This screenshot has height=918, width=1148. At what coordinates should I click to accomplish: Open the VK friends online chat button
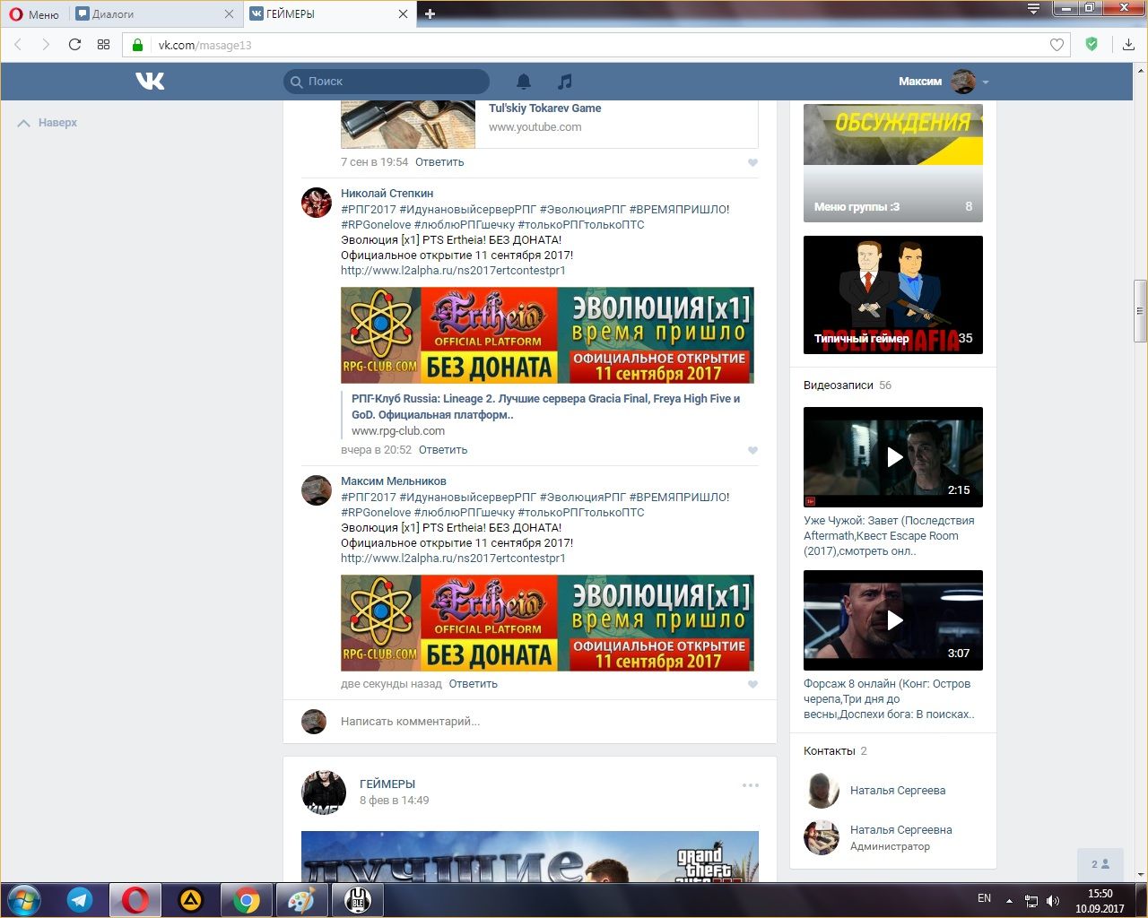tap(1100, 864)
